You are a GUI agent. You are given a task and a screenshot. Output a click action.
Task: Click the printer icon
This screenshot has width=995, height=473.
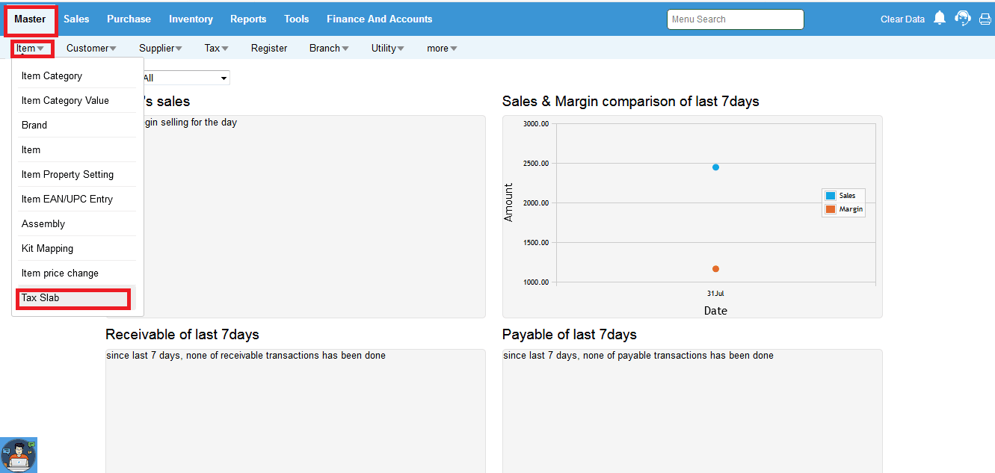(985, 19)
